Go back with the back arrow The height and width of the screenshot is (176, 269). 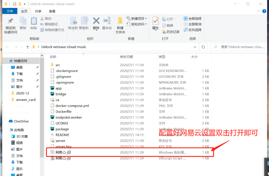point(7,47)
